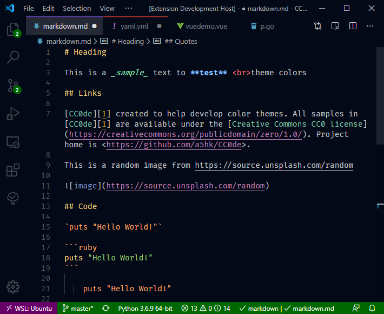Click the '## Code' heading on line 13

click(81, 206)
